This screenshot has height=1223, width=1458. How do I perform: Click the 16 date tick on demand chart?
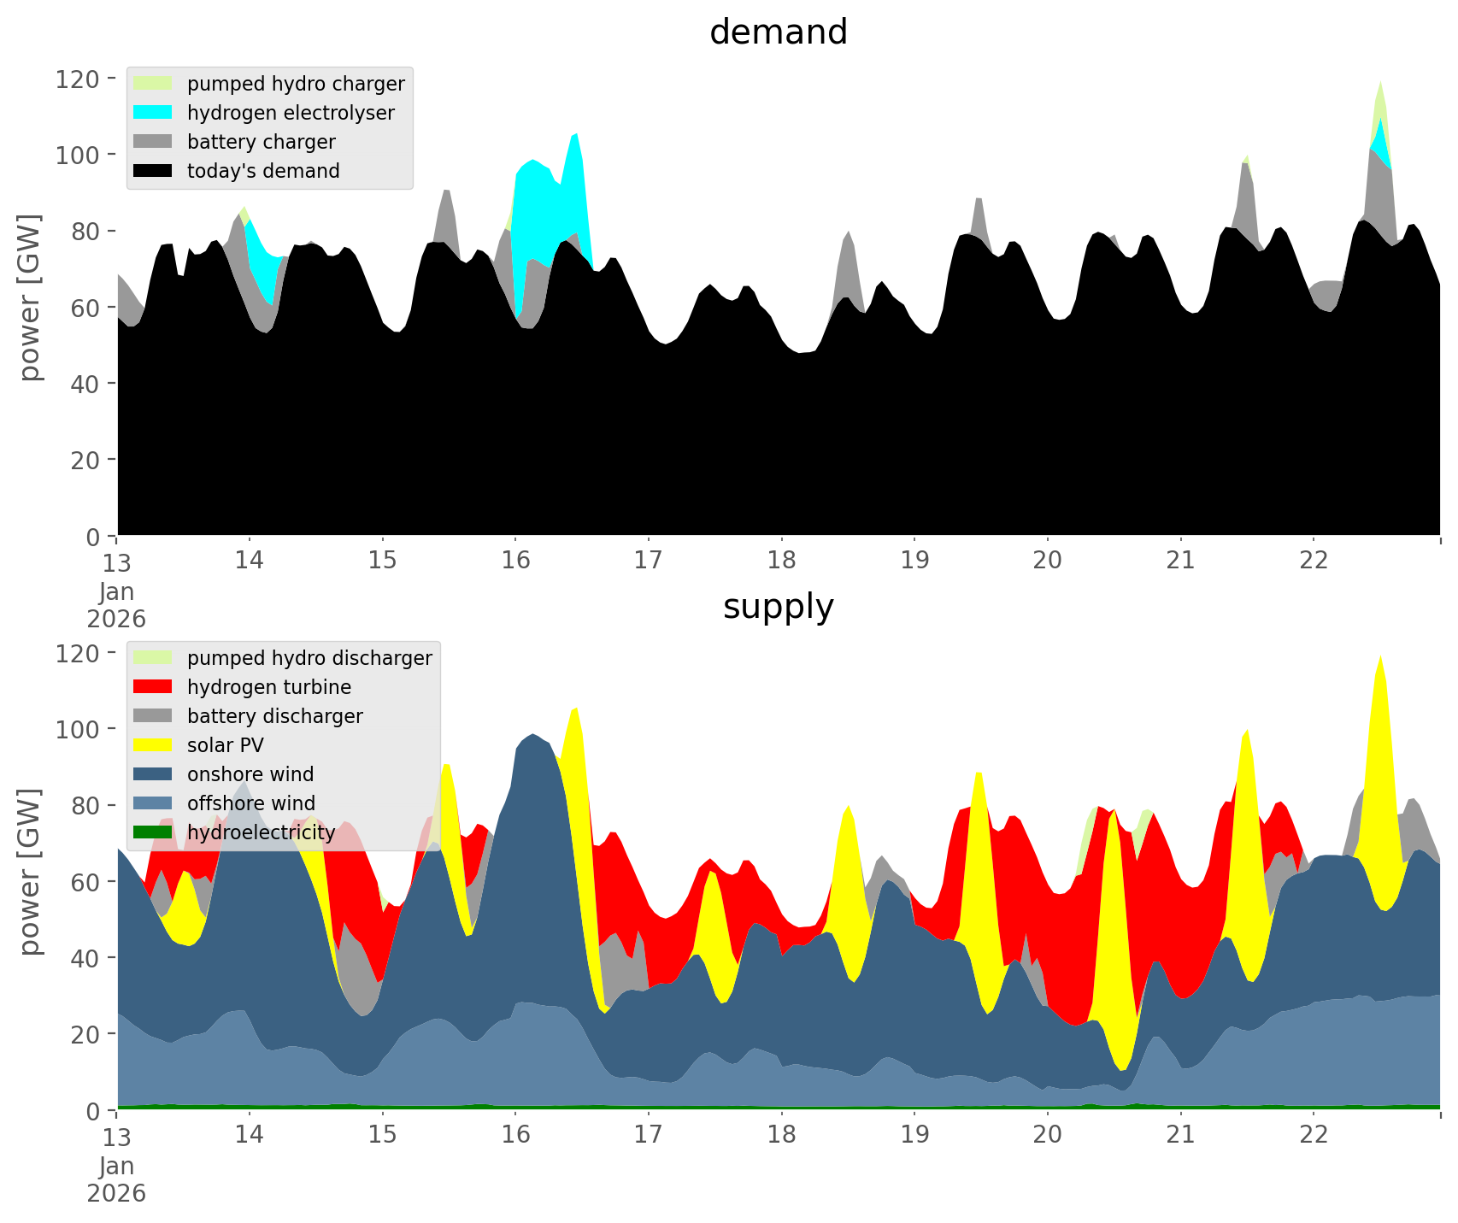click(x=515, y=561)
